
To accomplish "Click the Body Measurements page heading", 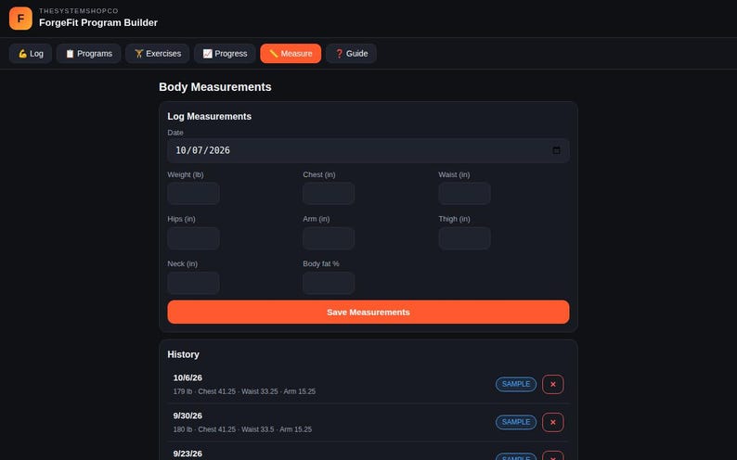I will [214, 87].
